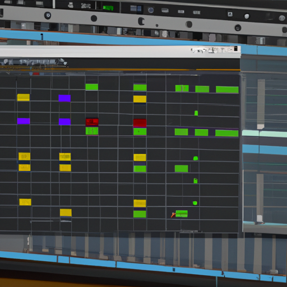Select the red clip above the textured green clip
The image size is (287, 287).
pos(92,122)
